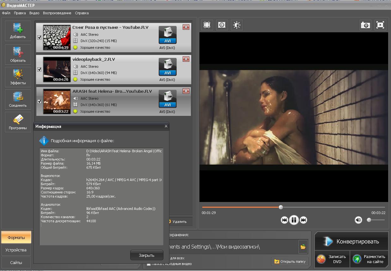
Task: Open the Справка menu
Action: click(82, 13)
